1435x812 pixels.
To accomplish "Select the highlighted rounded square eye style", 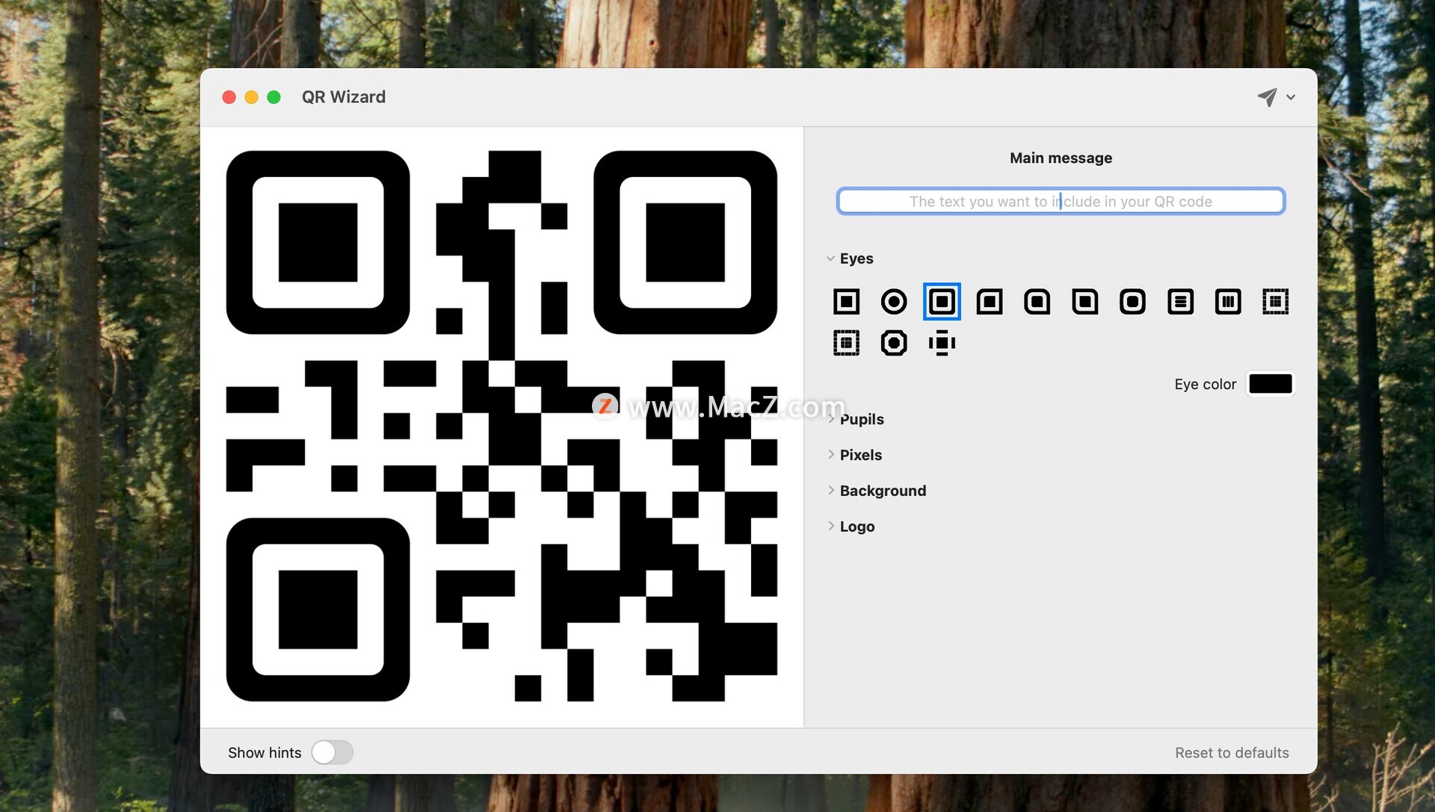I will pos(942,302).
